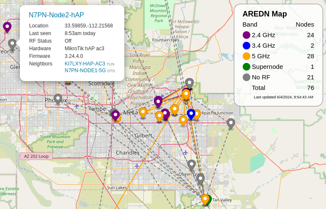Select the gray node marker at Peoria

(12, 44)
